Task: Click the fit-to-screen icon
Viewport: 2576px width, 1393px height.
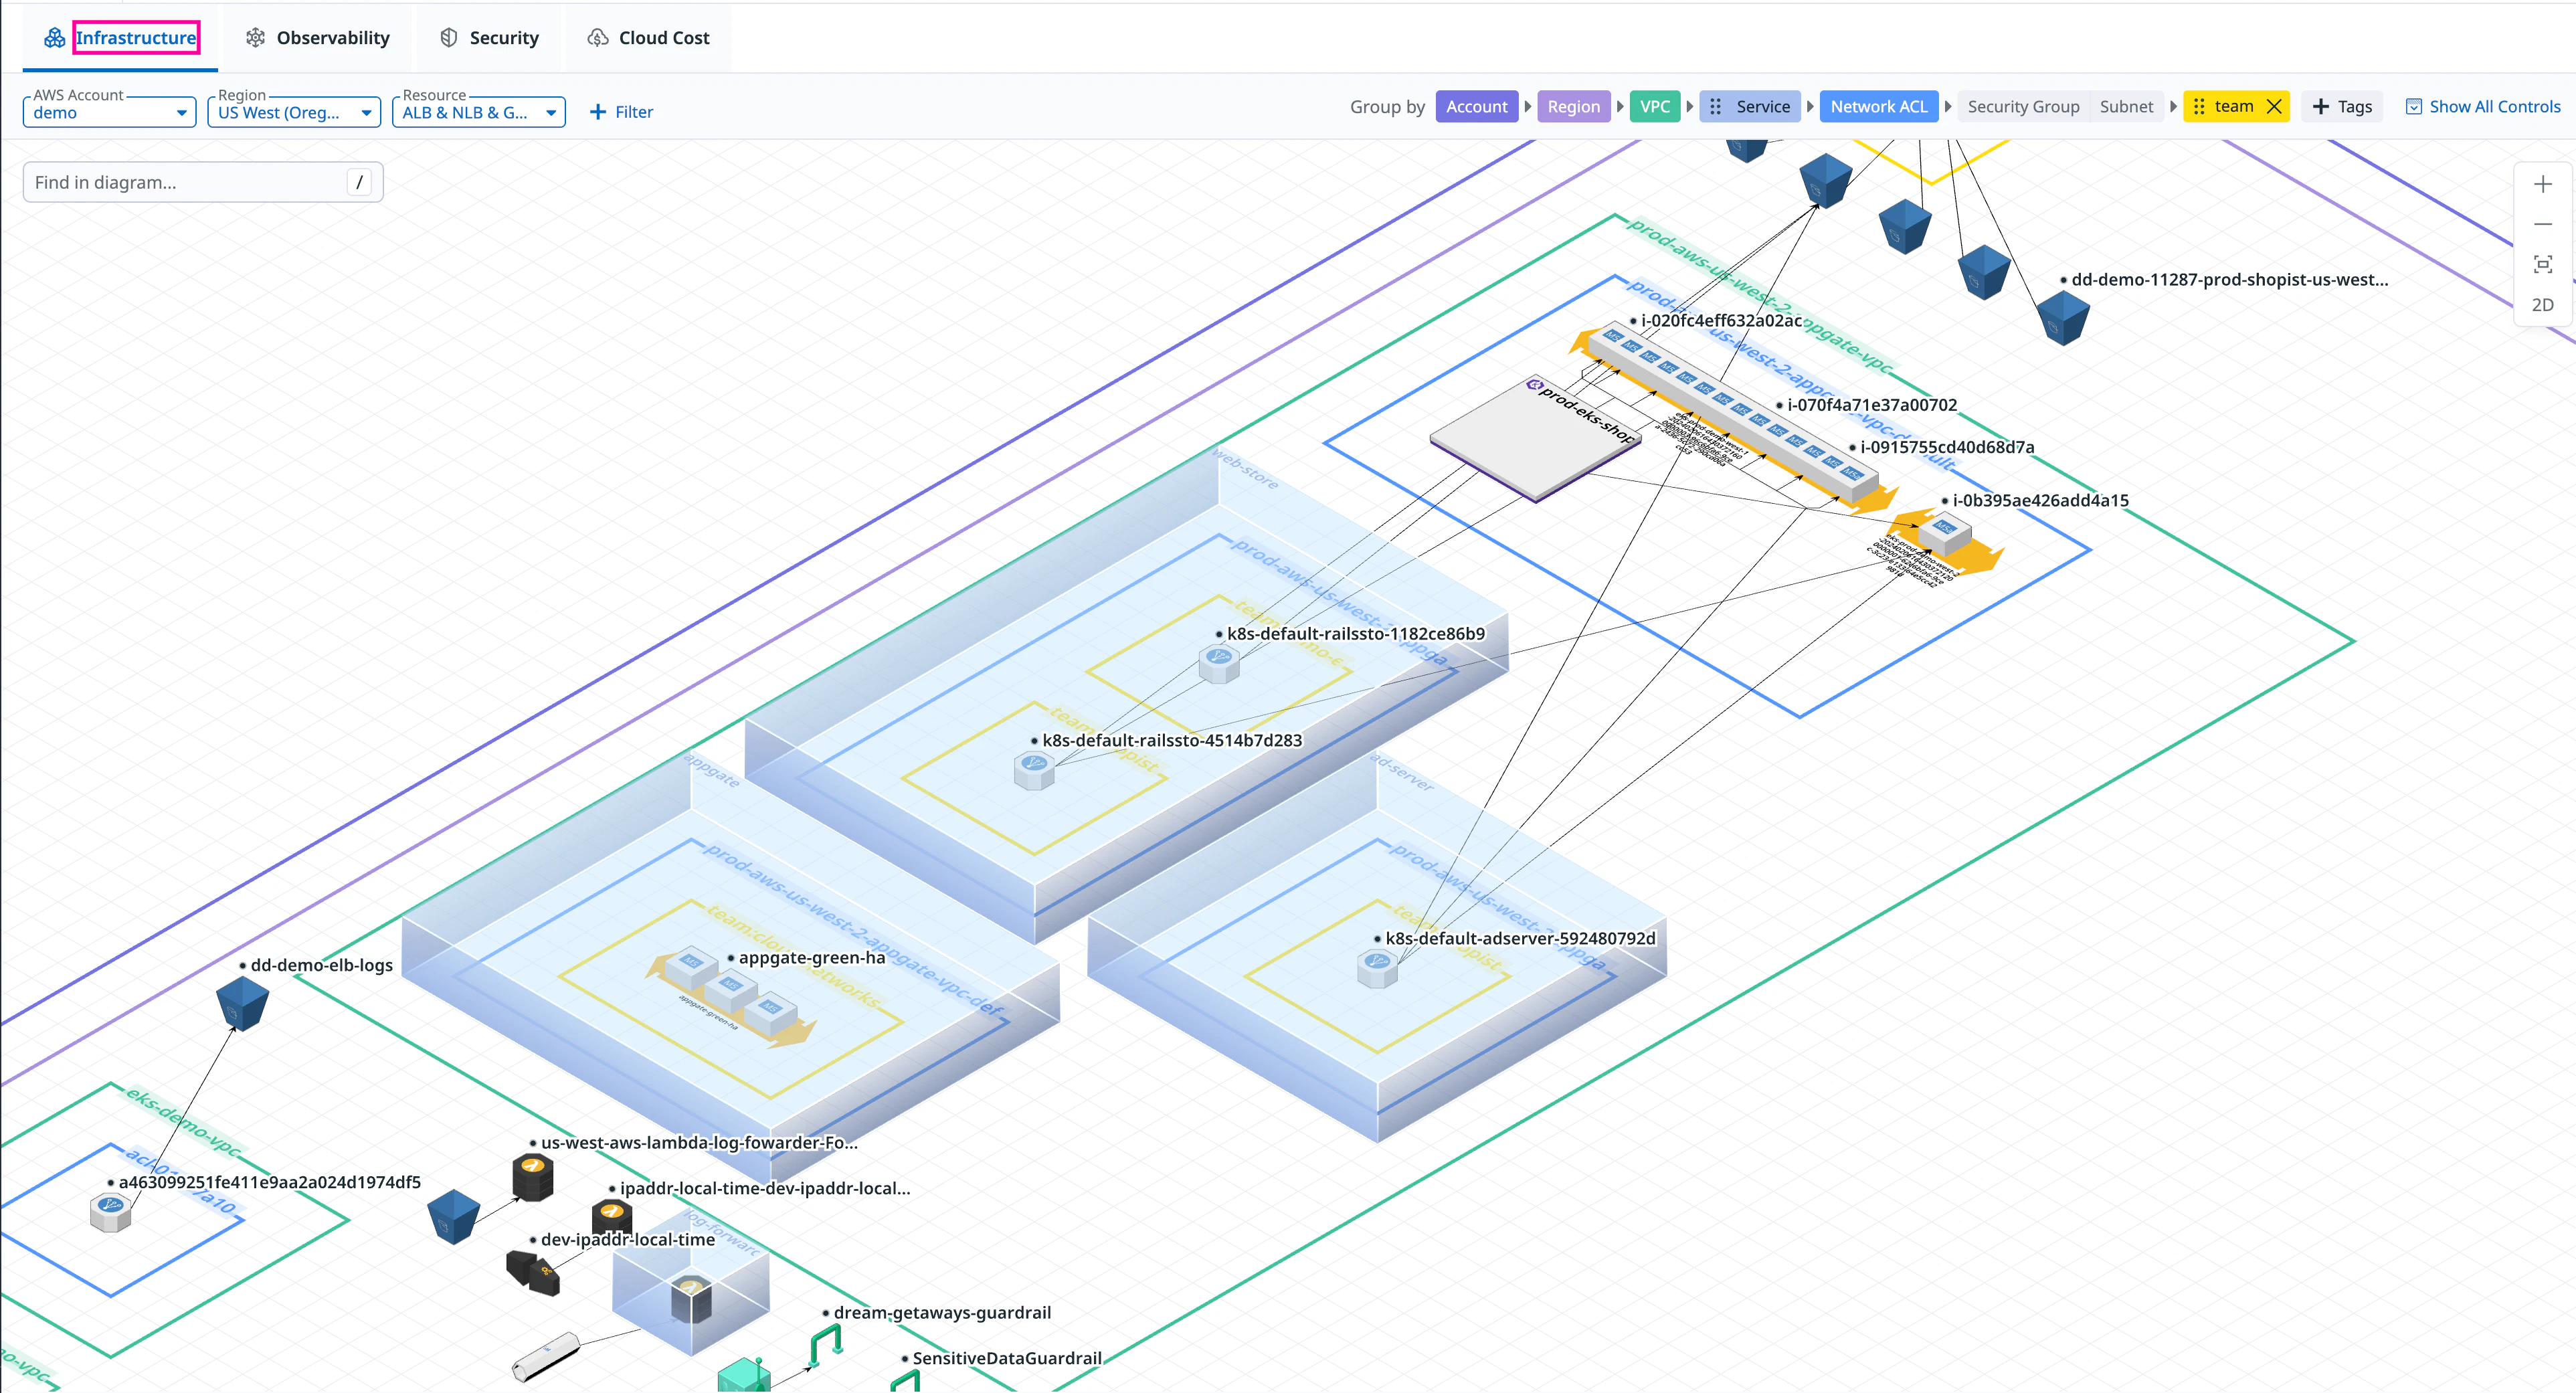Action: 2542,264
